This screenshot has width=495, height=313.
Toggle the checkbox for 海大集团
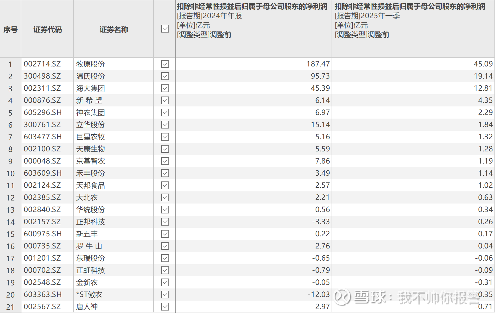[165, 88]
